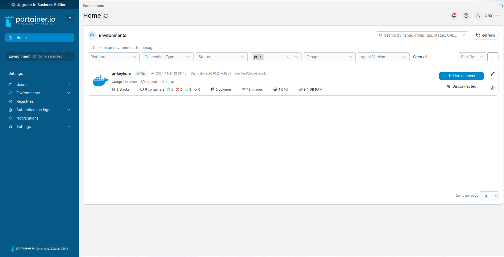Toggle the sort order direction button
This screenshot has width=504, height=257.
tap(493, 57)
